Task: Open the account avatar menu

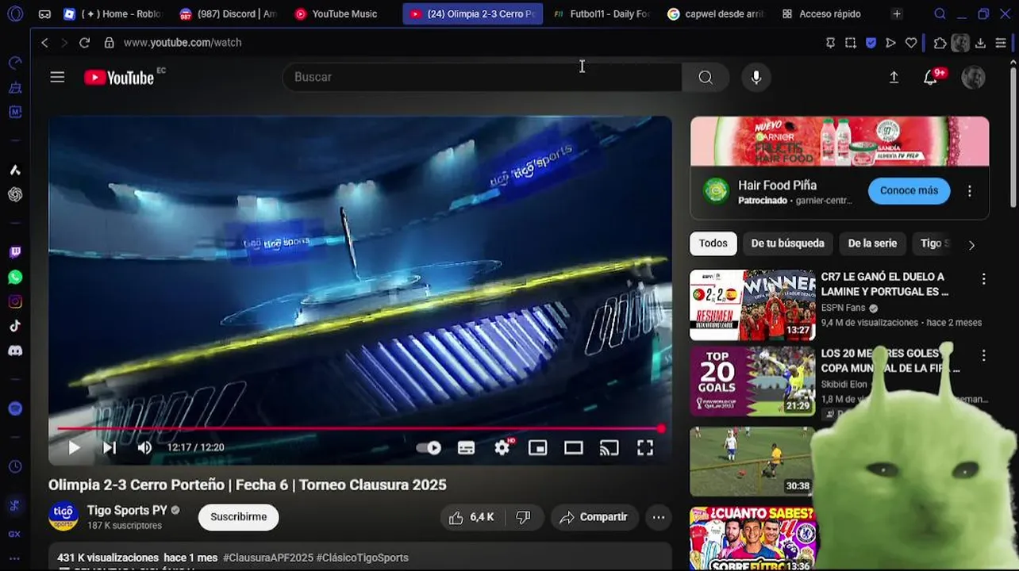Action: pos(973,77)
